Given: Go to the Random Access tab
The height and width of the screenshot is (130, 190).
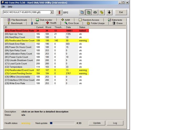Looking at the screenshot, I should 89,20.
